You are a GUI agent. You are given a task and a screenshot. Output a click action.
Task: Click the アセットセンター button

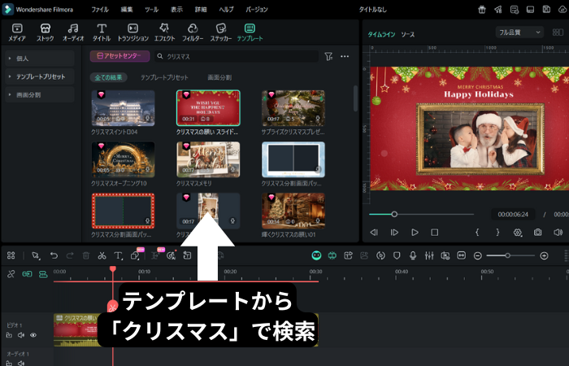tap(119, 56)
